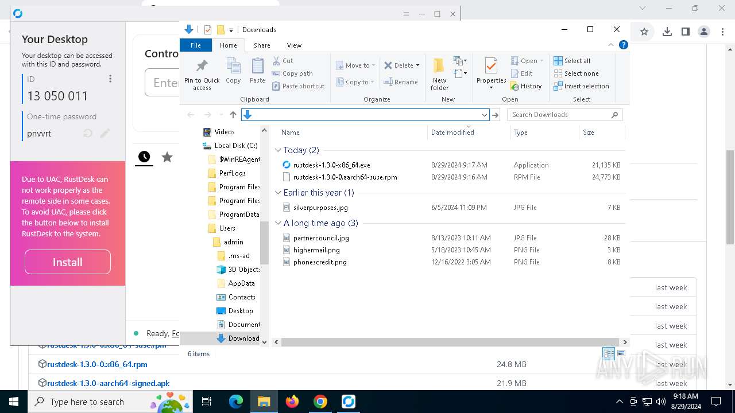Click the Search Downloads box
The image size is (735, 413).
pos(565,115)
